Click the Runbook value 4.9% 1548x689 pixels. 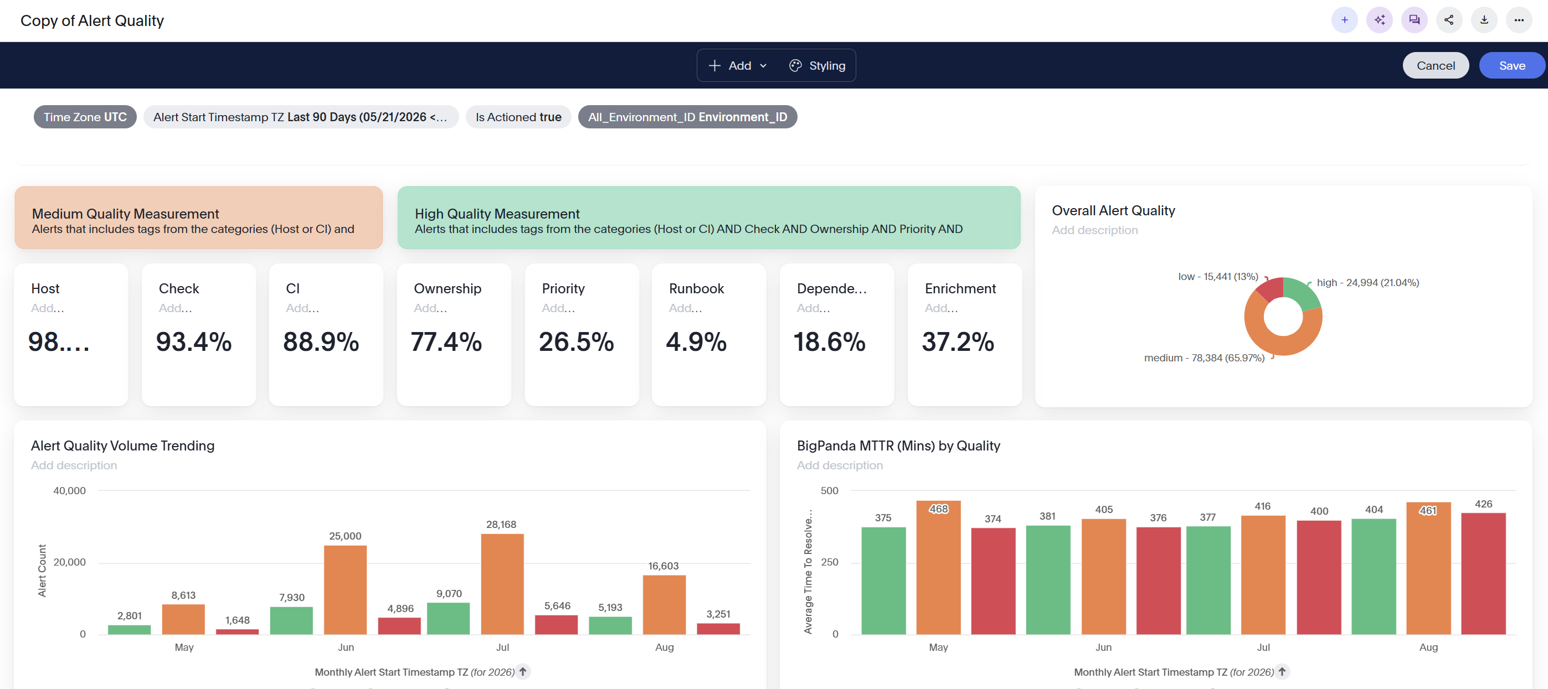click(x=697, y=342)
